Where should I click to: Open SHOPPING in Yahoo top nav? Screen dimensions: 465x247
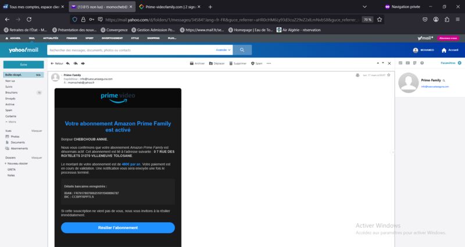[153, 38]
